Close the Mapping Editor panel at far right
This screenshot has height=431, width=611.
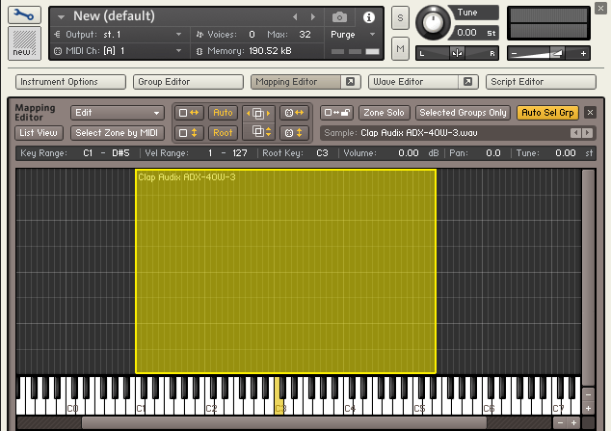(x=590, y=113)
